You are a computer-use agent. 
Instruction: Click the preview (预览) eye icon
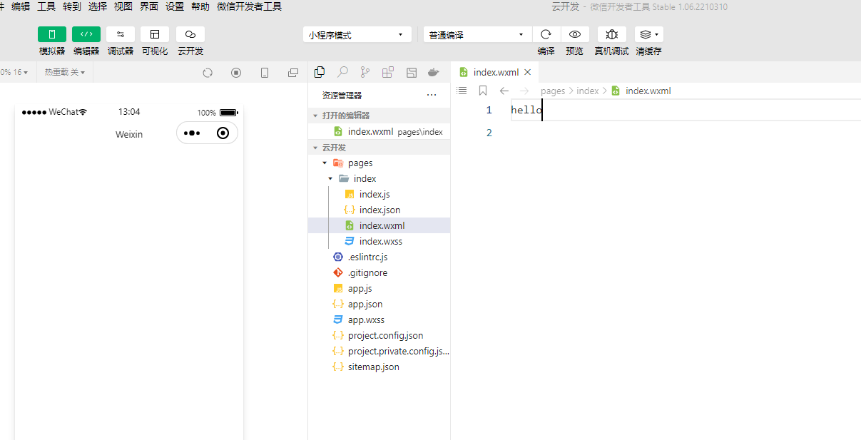point(575,34)
